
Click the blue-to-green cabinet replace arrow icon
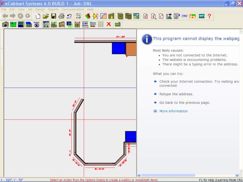point(70,25)
